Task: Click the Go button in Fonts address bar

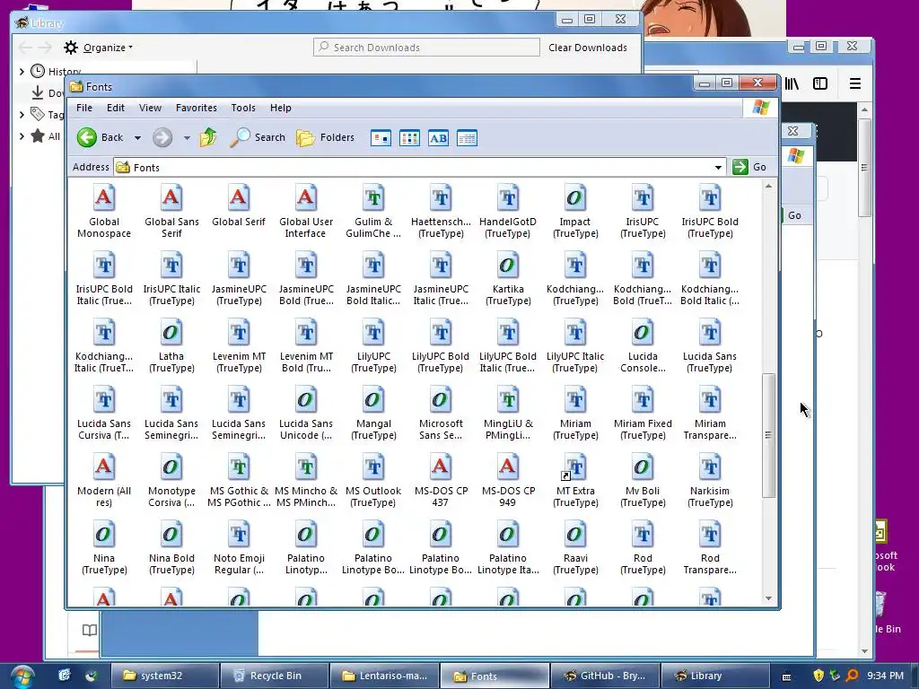Action: (x=751, y=167)
